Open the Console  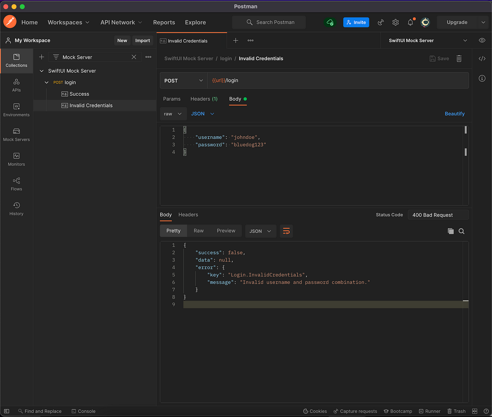(84, 411)
